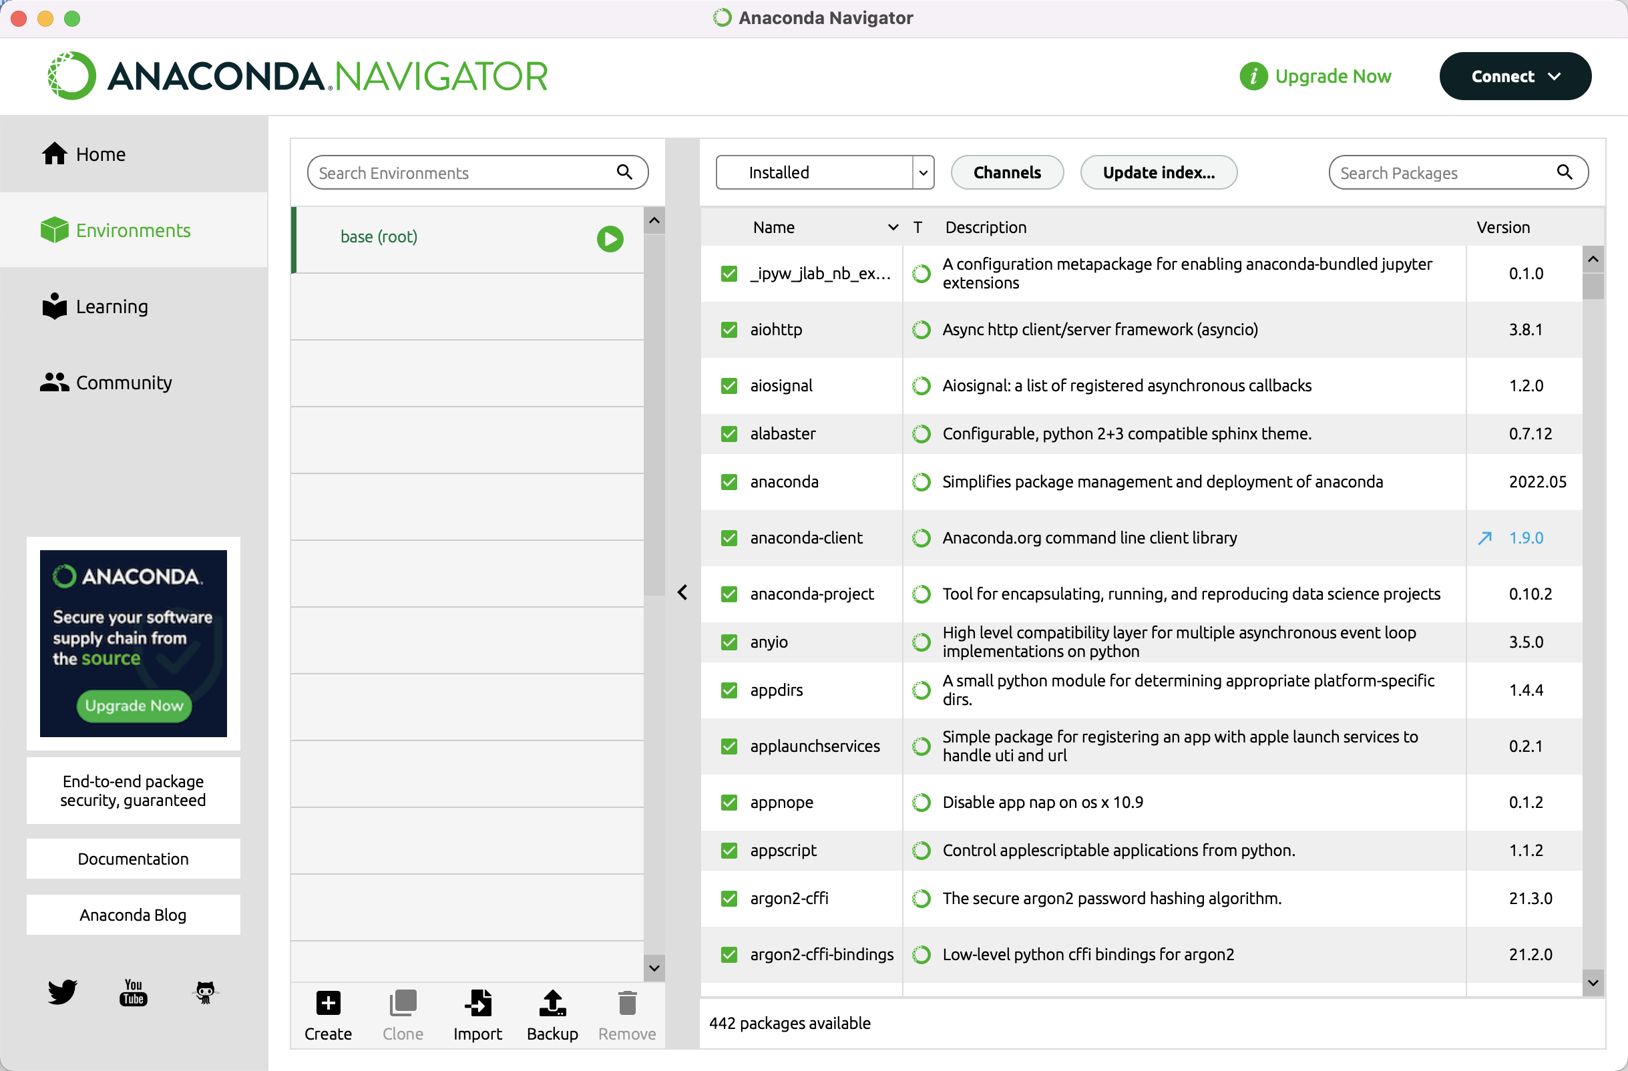
Task: Click Upgrade Now in the Anaconda ad
Action: click(134, 705)
